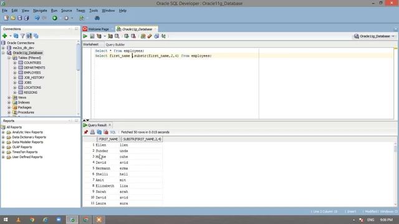399x224 pixels.
Task: Open the Oracle11g_Database connection dropdown
Action: pos(375,36)
